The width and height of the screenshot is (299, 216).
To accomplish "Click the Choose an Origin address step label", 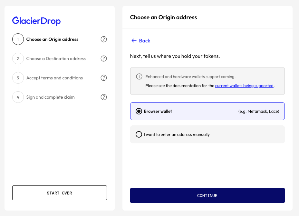I will click(52, 39).
